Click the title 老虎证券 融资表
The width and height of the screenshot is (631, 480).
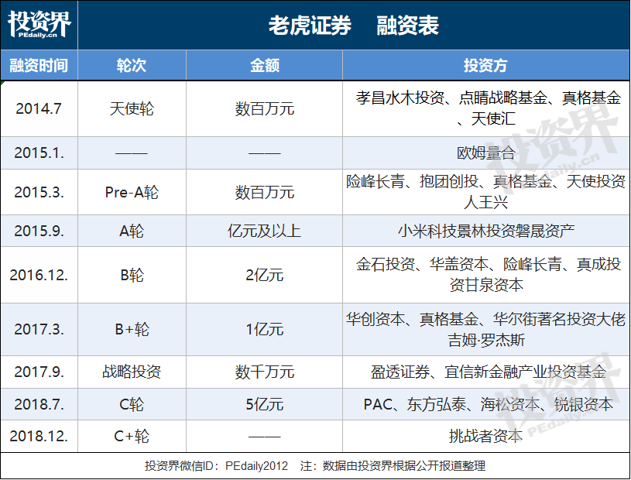pyautogui.click(x=354, y=26)
